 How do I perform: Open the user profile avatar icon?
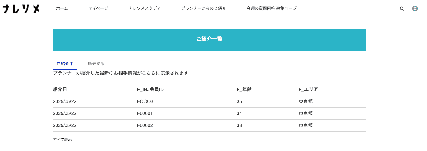(415, 8)
